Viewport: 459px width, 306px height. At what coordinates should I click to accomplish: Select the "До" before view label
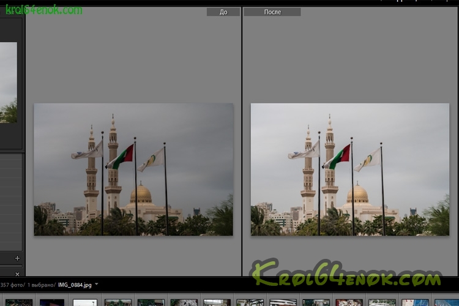[223, 12]
